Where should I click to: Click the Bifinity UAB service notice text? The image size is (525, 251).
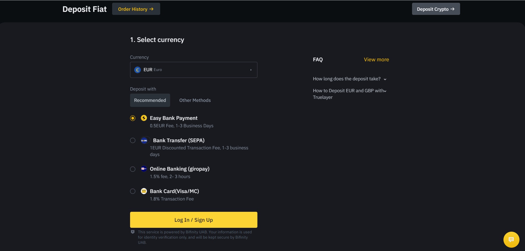[x=195, y=237]
